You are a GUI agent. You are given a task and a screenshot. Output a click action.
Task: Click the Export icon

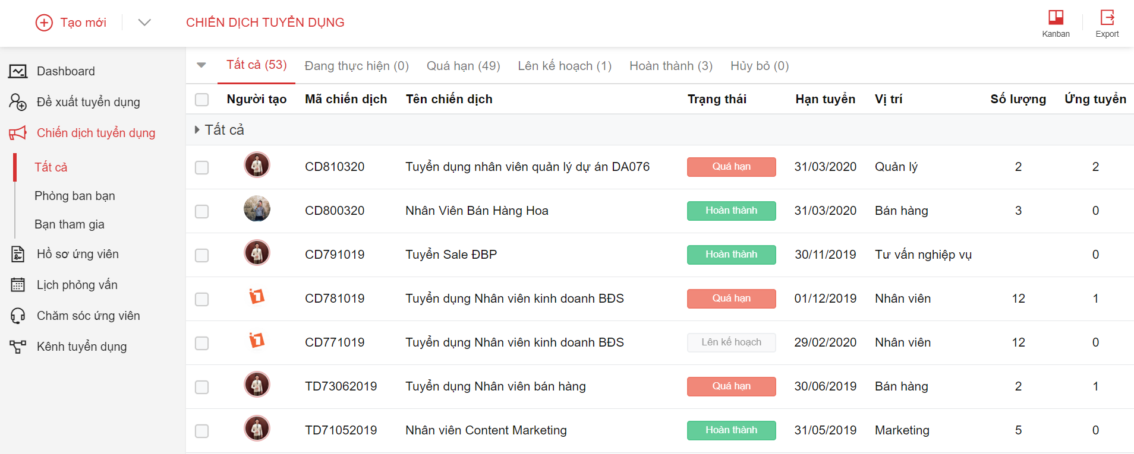click(x=1107, y=17)
